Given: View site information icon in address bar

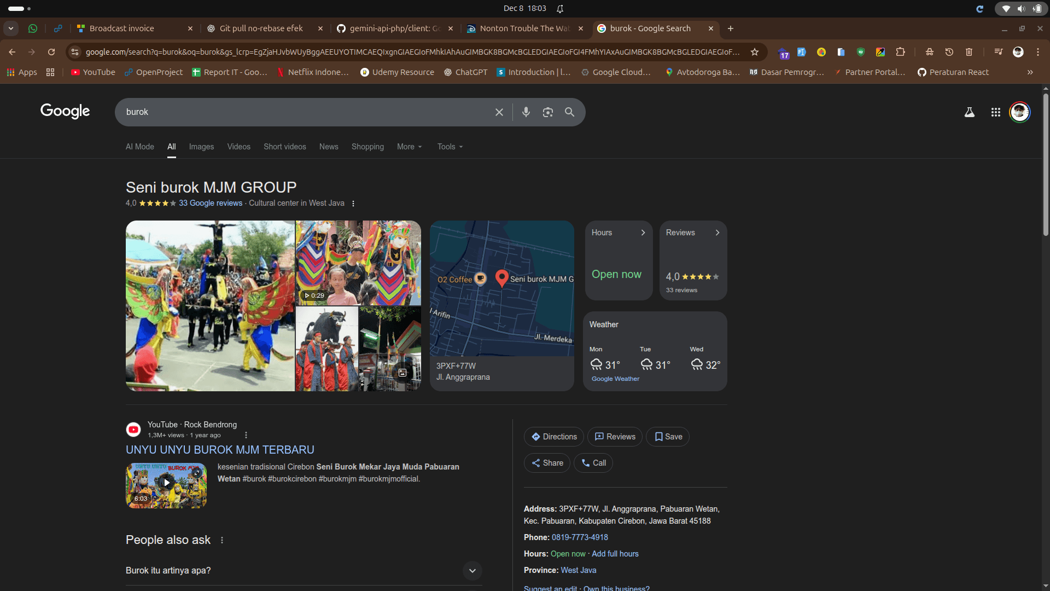Looking at the screenshot, I should tap(75, 52).
